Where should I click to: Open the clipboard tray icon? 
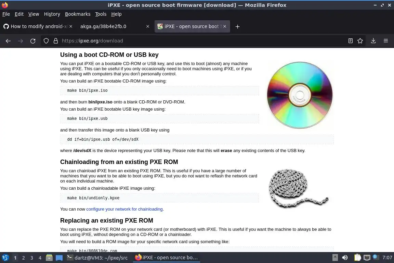tap(357, 258)
